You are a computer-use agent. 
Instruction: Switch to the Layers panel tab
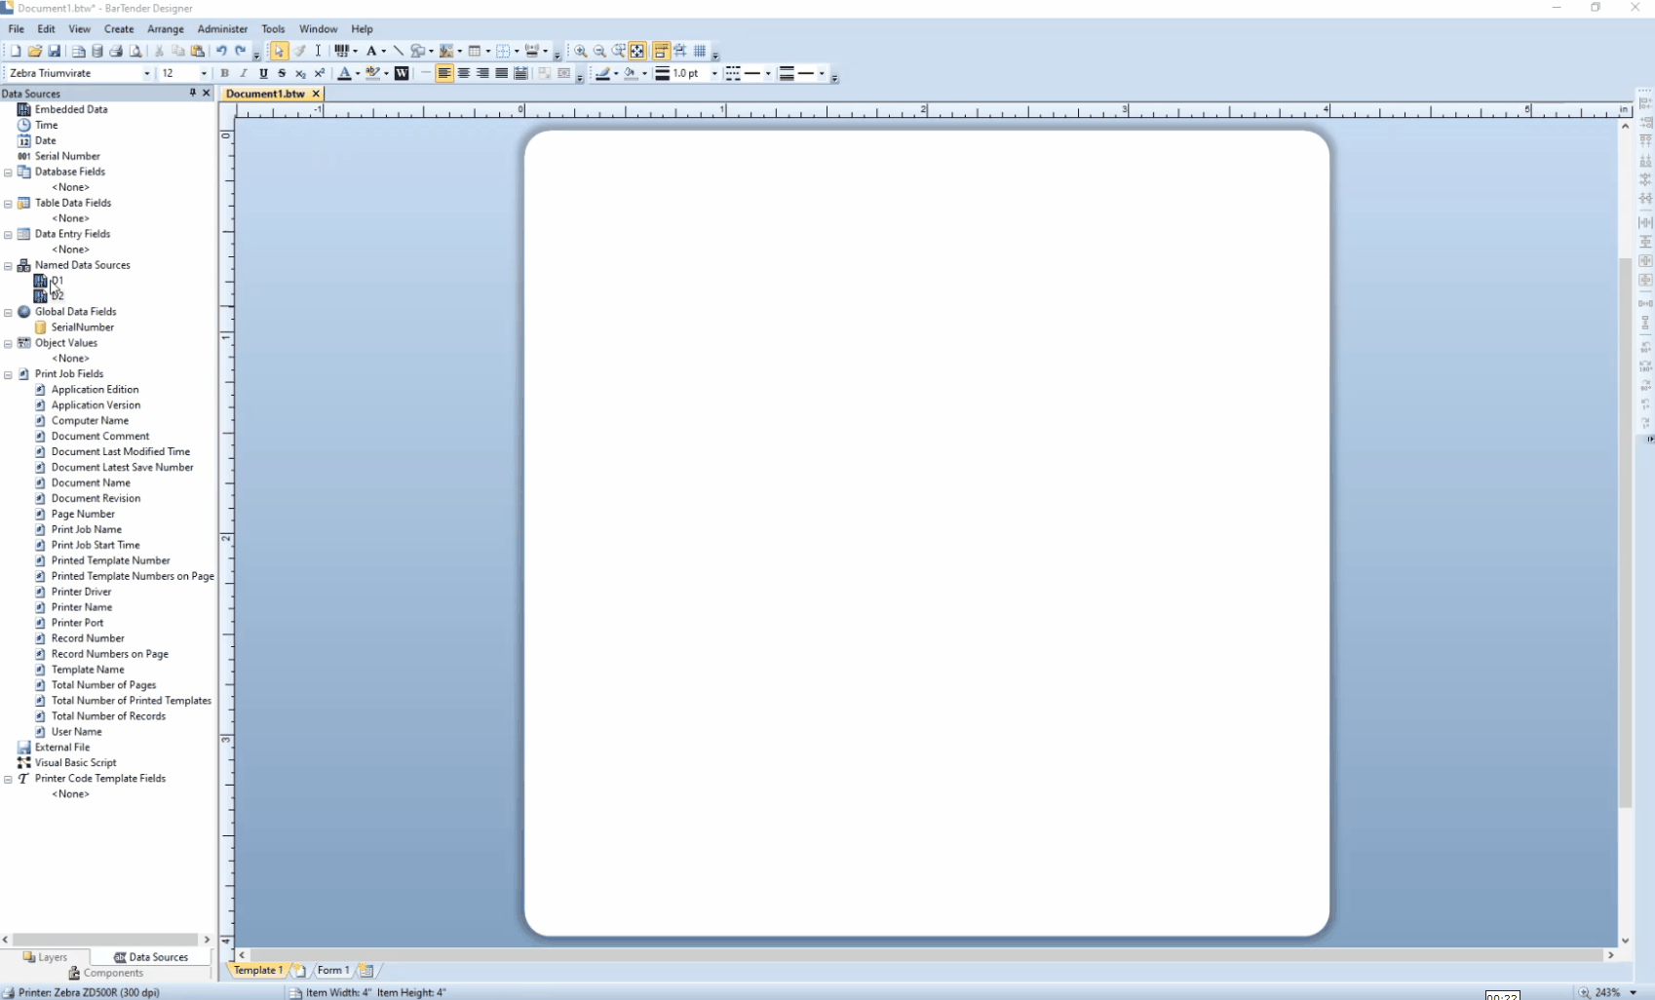point(45,957)
